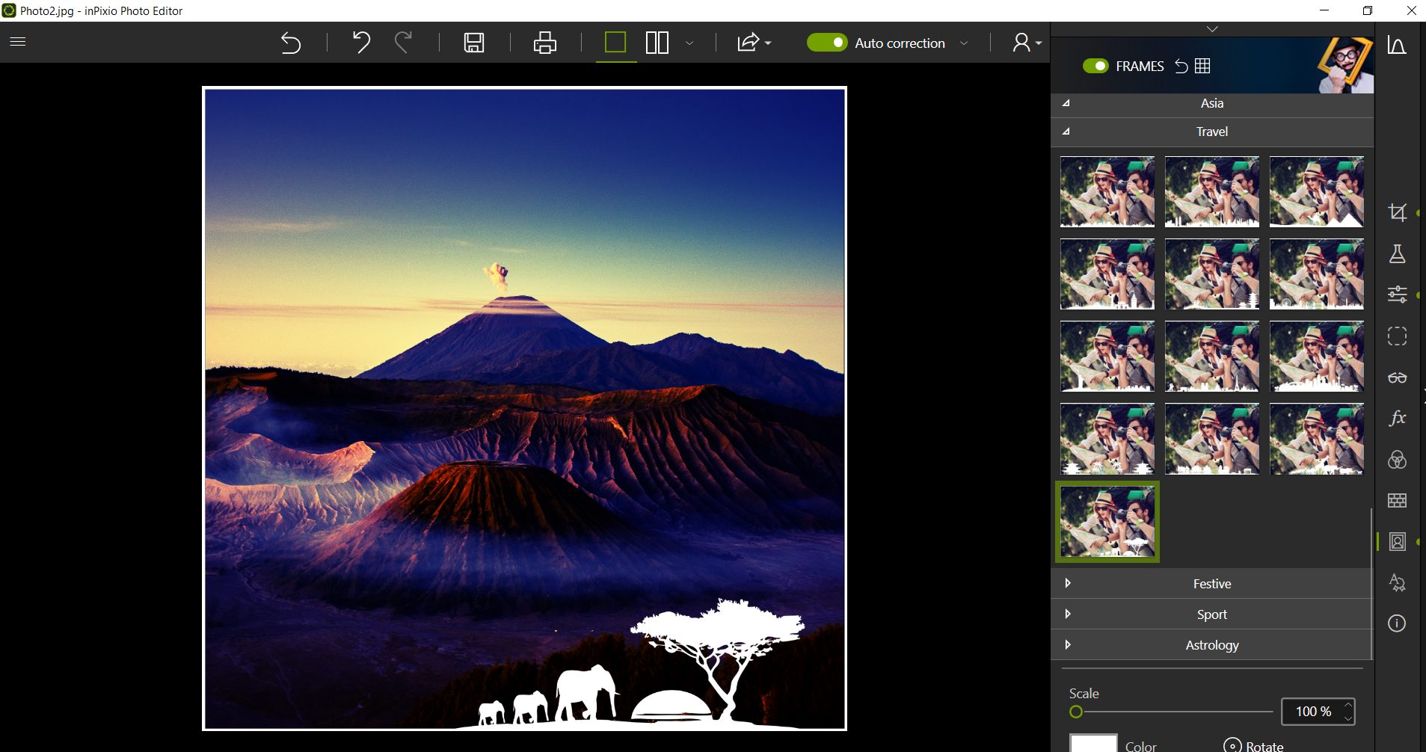
Task: Increase the Scale value with the up arrow
Action: [1347, 705]
